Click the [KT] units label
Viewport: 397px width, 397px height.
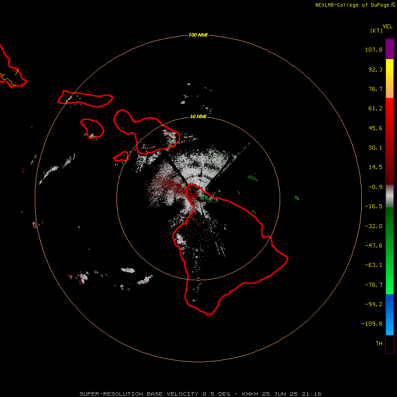tap(377, 30)
